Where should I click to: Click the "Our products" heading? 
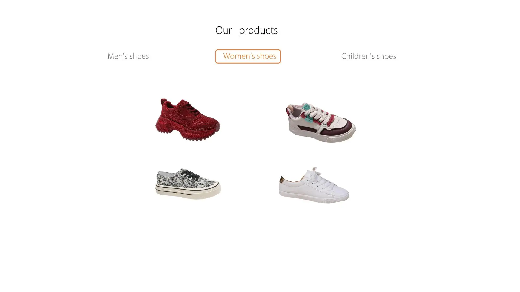[x=246, y=30]
